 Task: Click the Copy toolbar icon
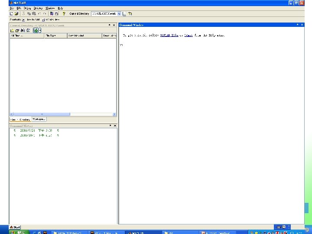[x=29, y=13]
